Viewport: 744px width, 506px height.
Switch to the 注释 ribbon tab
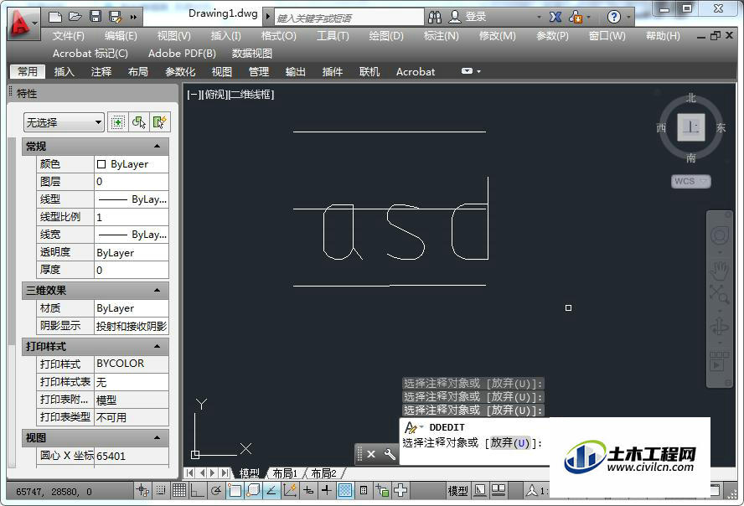pos(101,71)
